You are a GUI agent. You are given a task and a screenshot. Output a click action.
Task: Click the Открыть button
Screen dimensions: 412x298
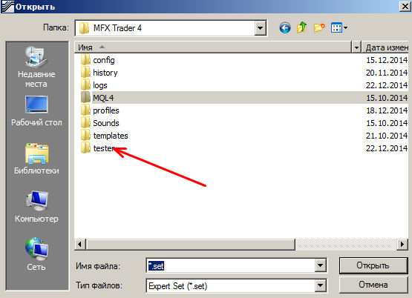[x=373, y=265]
